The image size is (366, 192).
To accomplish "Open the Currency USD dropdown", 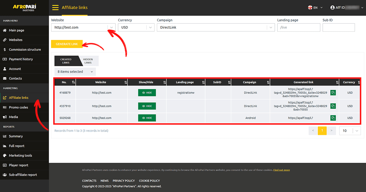I will click(150, 27).
